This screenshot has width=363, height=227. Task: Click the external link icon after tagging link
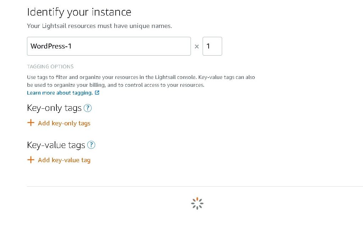tap(97, 93)
